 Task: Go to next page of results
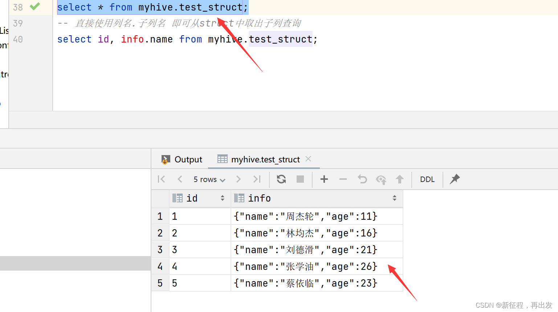[x=238, y=179]
